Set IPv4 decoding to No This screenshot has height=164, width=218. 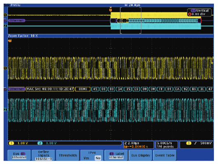(98, 158)
